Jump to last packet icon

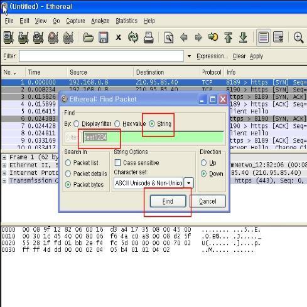point(243,38)
